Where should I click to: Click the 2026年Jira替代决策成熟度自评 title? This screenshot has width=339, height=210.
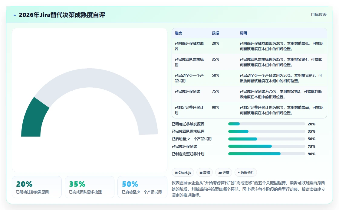[62, 15]
